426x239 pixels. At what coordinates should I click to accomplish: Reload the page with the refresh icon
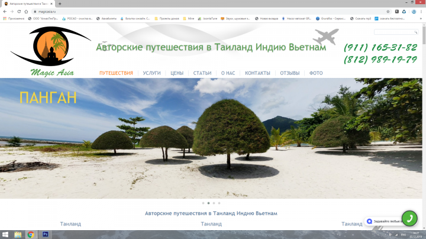pyautogui.click(x=19, y=12)
